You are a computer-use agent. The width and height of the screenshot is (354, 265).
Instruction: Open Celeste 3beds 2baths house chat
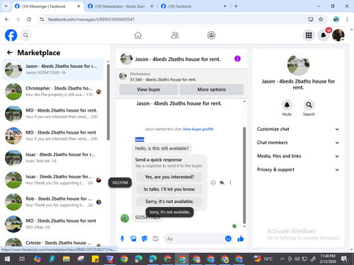point(53,242)
